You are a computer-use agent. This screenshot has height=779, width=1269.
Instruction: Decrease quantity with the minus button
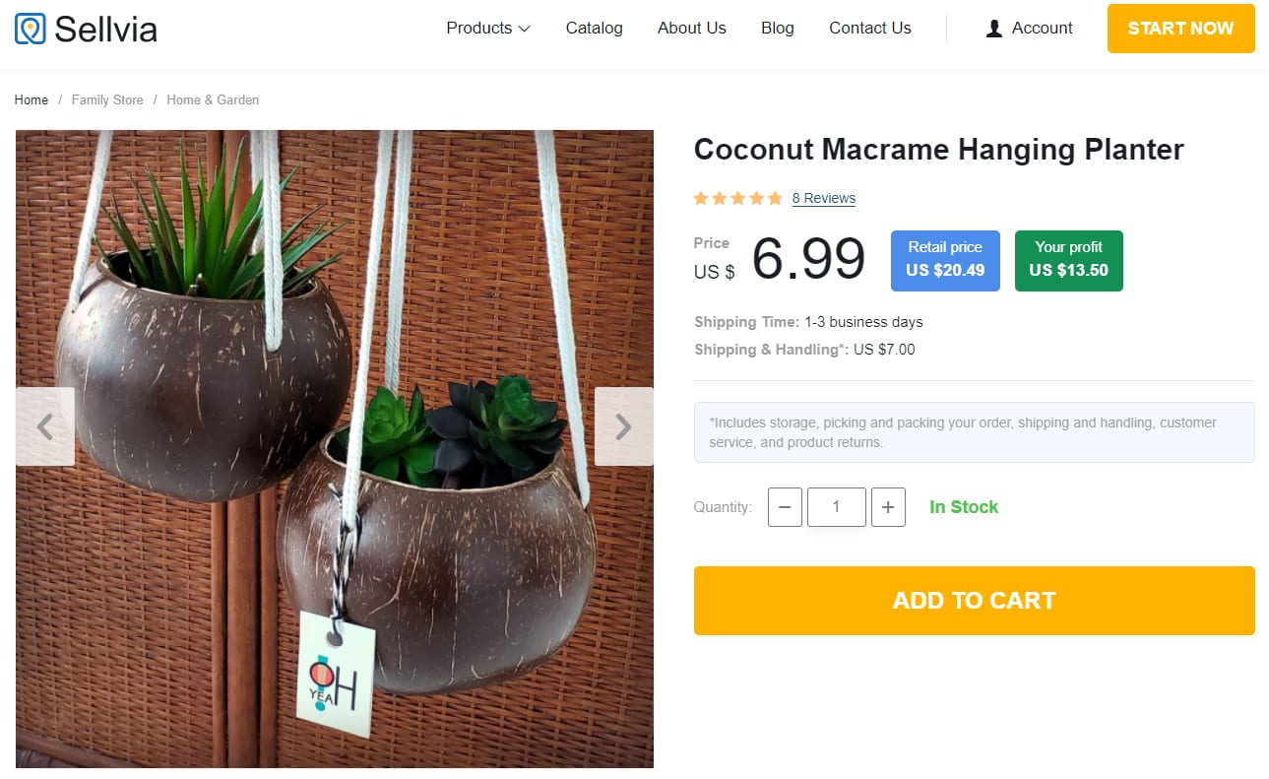click(x=785, y=507)
